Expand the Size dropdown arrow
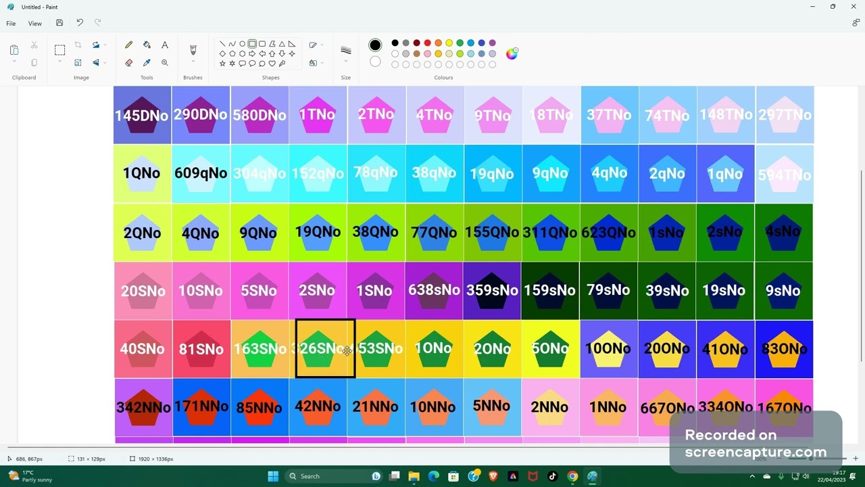This screenshot has width=865, height=487. 345,62
